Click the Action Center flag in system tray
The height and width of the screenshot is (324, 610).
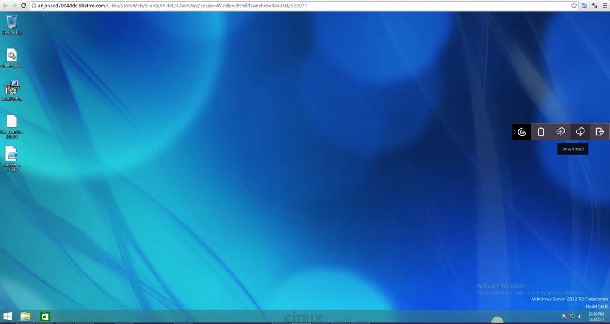pyautogui.click(x=565, y=317)
